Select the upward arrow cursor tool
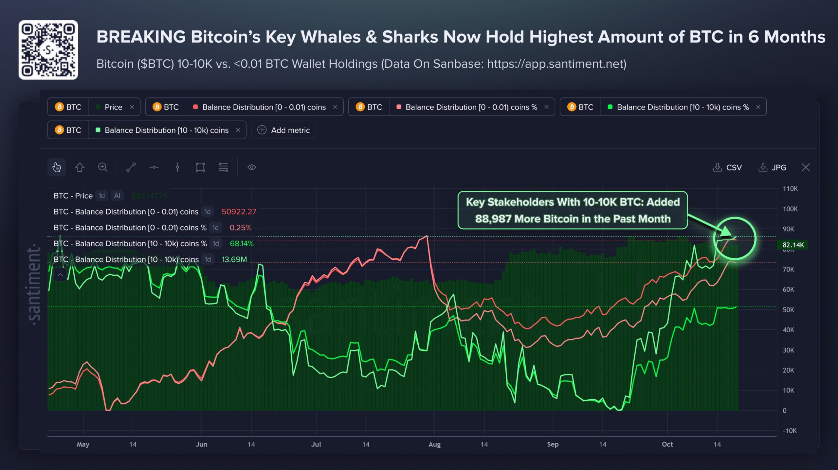 (x=80, y=167)
